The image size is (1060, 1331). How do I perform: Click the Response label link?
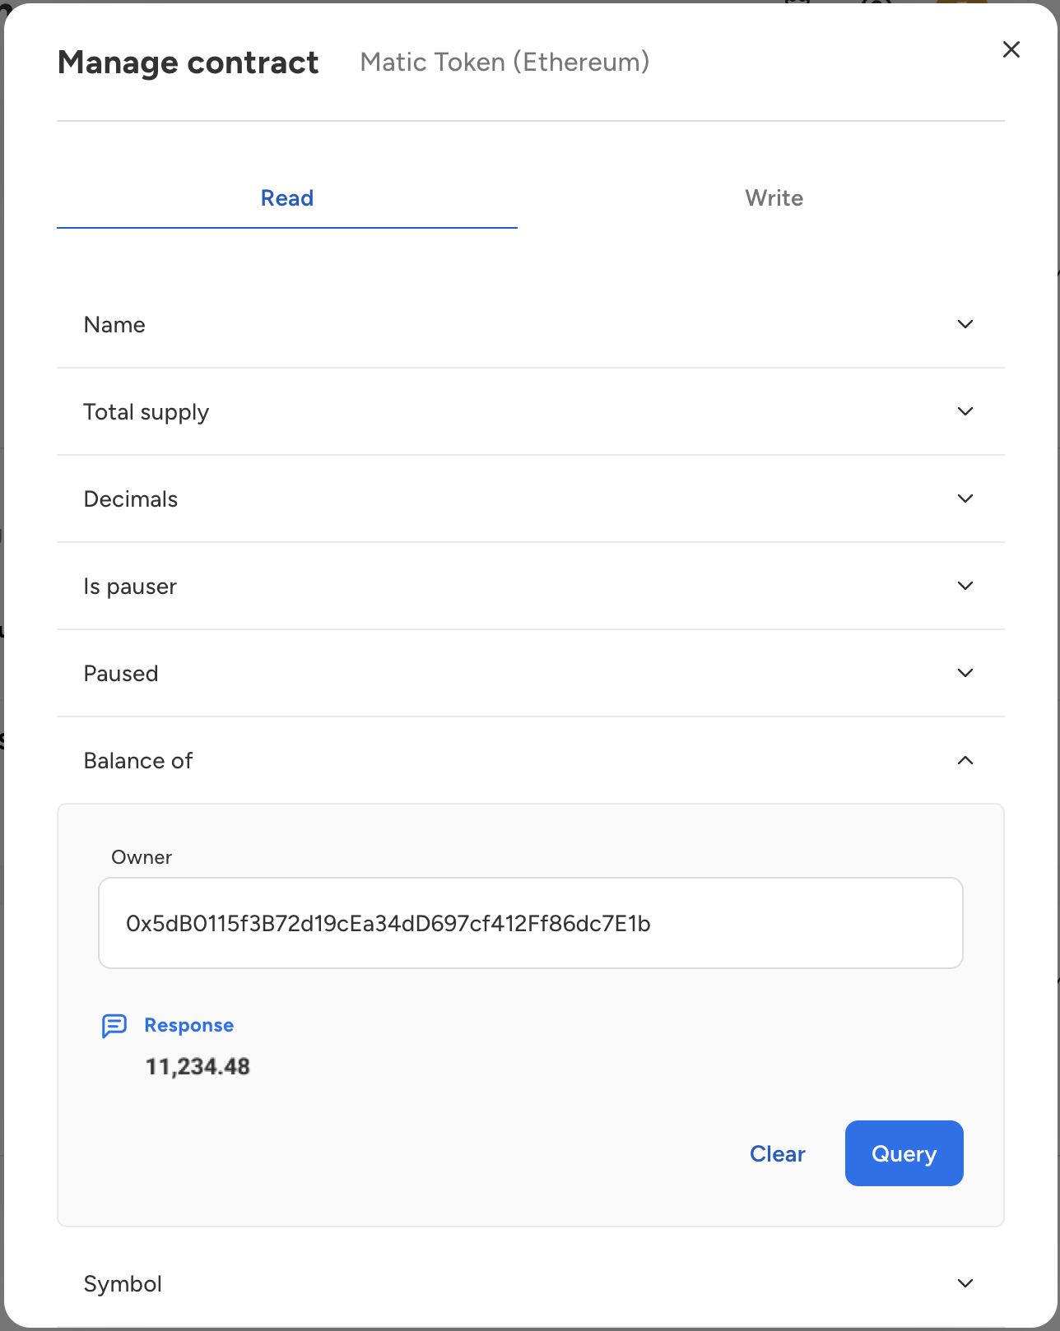189,1025
